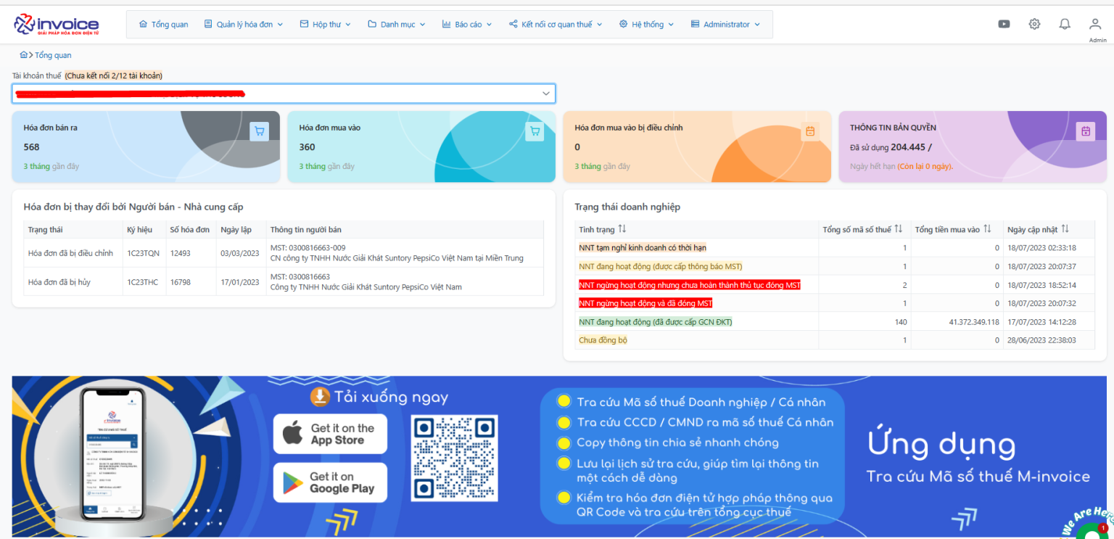Image resolution: width=1114 pixels, height=539 pixels.
Task: Click the home icon in breadcrumb
Action: pyautogui.click(x=24, y=55)
